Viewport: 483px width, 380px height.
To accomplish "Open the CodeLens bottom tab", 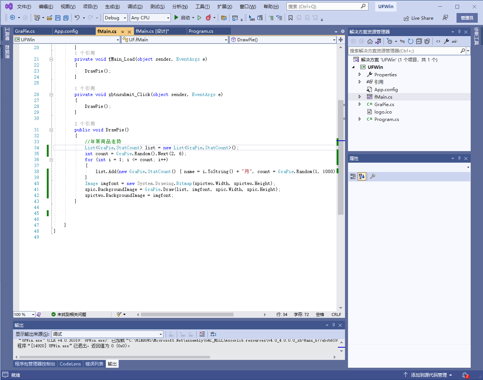I will pos(70,364).
